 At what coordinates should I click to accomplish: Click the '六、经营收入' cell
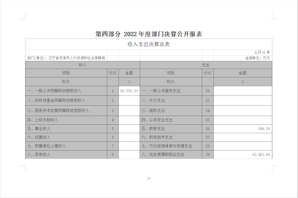tap(66, 137)
